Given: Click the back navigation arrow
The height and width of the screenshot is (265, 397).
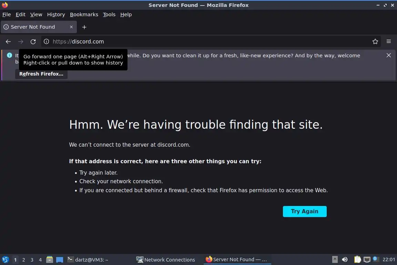Looking at the screenshot, I should point(8,42).
